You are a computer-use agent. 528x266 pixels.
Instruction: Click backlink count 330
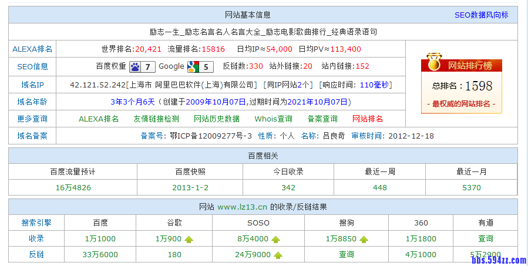pyautogui.click(x=256, y=66)
